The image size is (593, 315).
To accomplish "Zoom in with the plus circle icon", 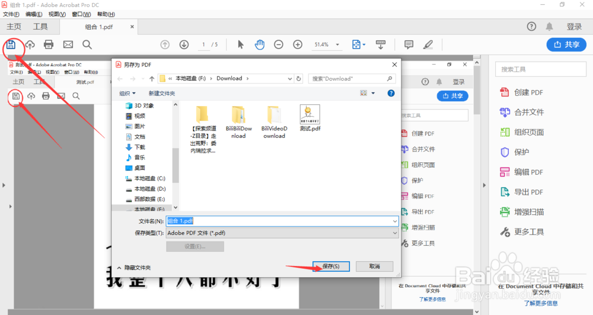I will pyautogui.click(x=298, y=44).
